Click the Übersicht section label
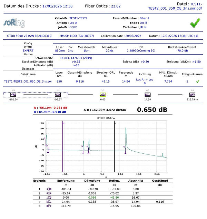Viewport: 207px width, 219px height. [28, 69]
